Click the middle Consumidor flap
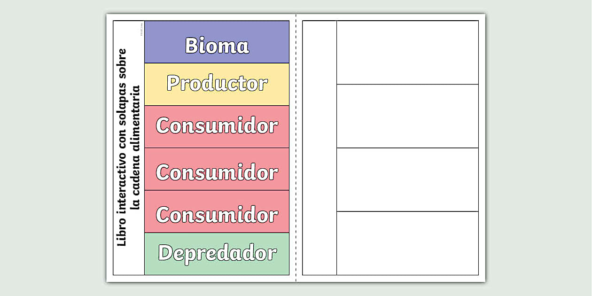The image size is (592, 296). pyautogui.click(x=217, y=169)
